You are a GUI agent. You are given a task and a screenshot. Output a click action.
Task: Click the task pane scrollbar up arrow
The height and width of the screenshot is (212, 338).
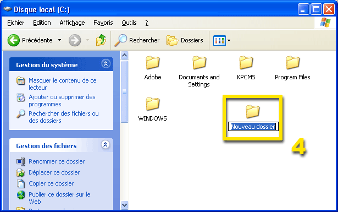pos(124,56)
